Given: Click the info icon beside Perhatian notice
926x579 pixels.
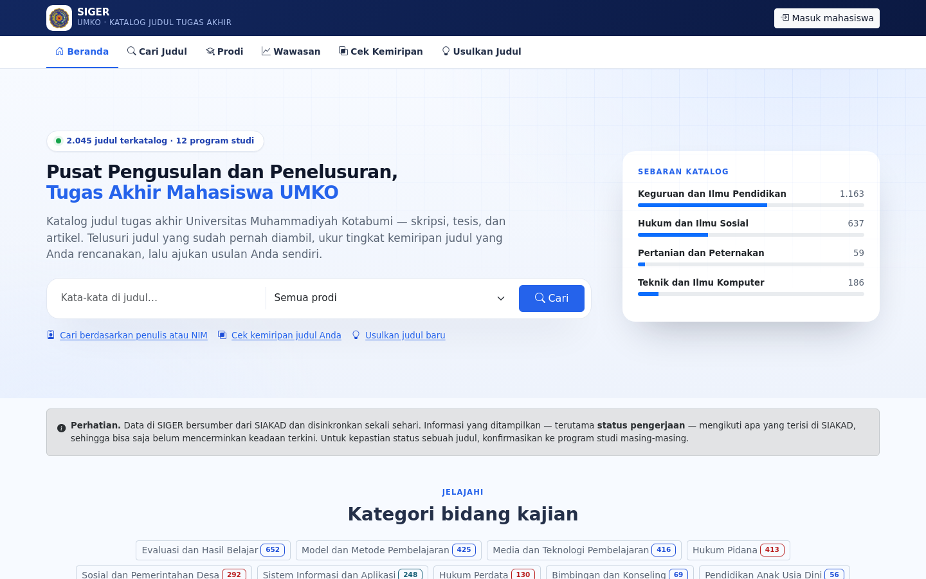Looking at the screenshot, I should [62, 428].
